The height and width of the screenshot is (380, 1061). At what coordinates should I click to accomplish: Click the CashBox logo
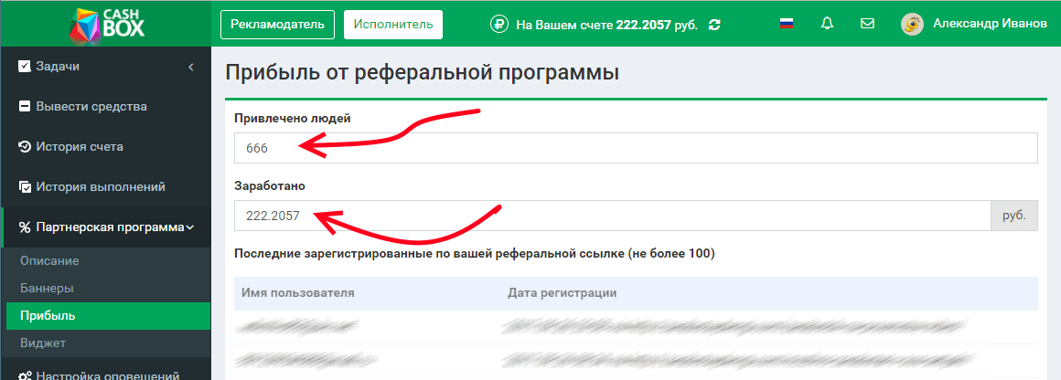tap(105, 25)
